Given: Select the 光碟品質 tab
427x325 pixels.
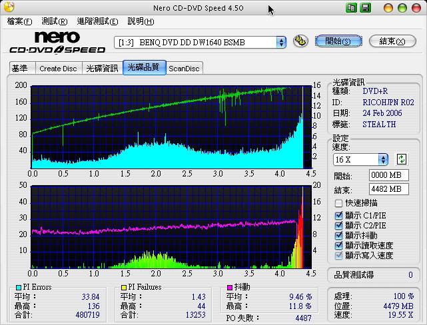Looking at the screenshot, I should pyautogui.click(x=145, y=67).
